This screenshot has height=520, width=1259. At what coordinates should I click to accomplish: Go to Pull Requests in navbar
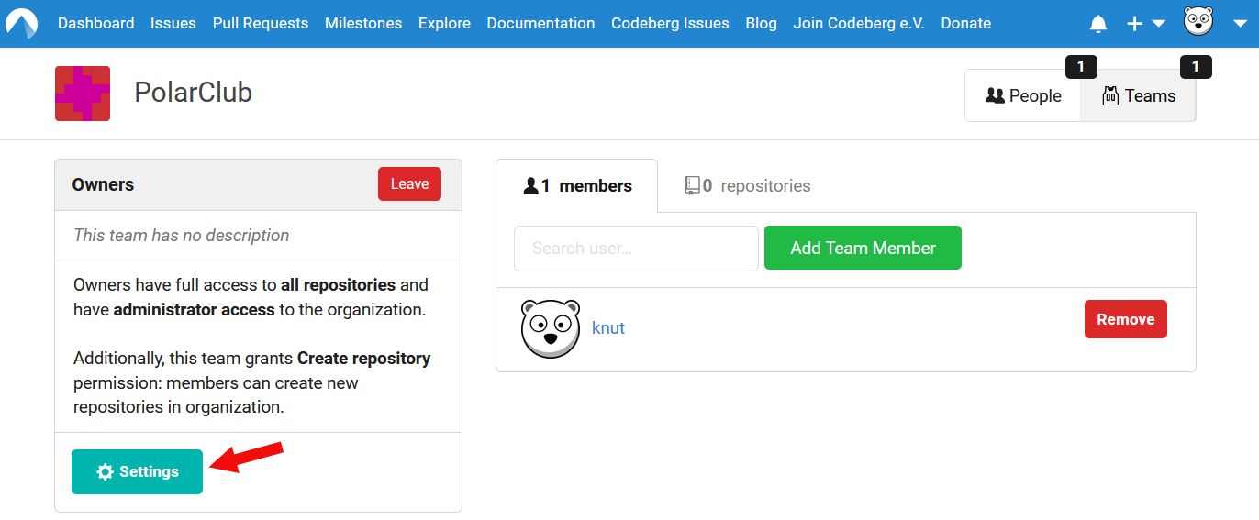coord(260,23)
